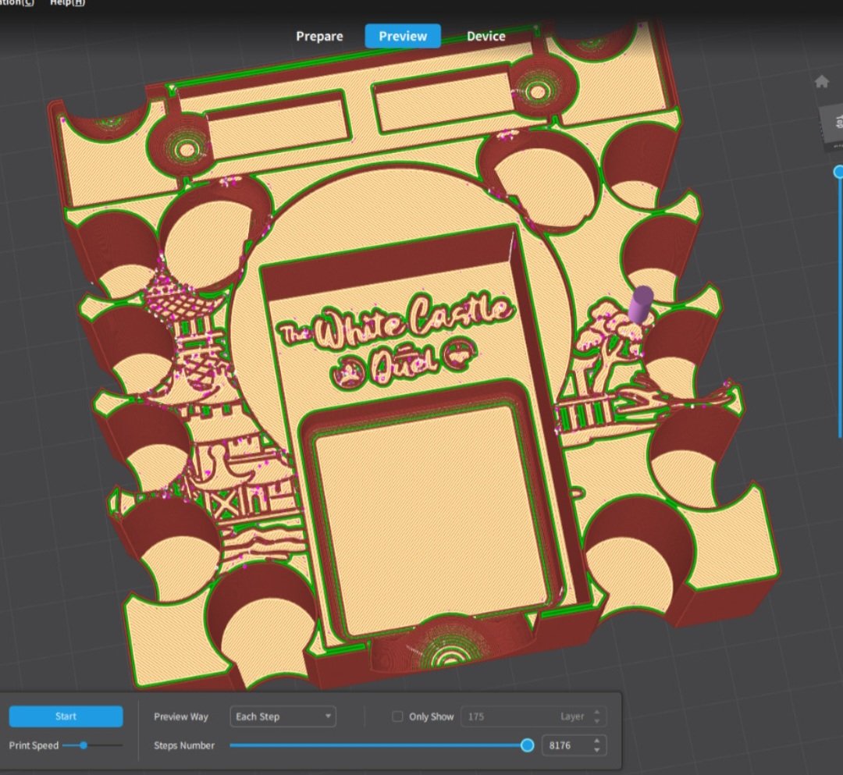Image resolution: width=843 pixels, height=775 pixels.
Task: Adjust the Print Speed slider handle
Action: coord(84,745)
